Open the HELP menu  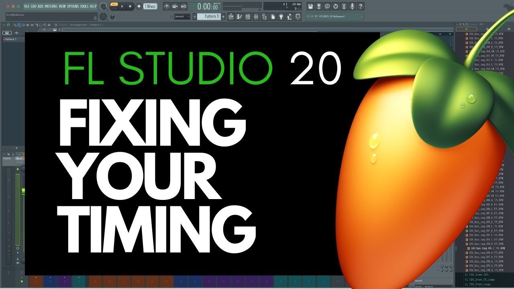click(x=93, y=6)
